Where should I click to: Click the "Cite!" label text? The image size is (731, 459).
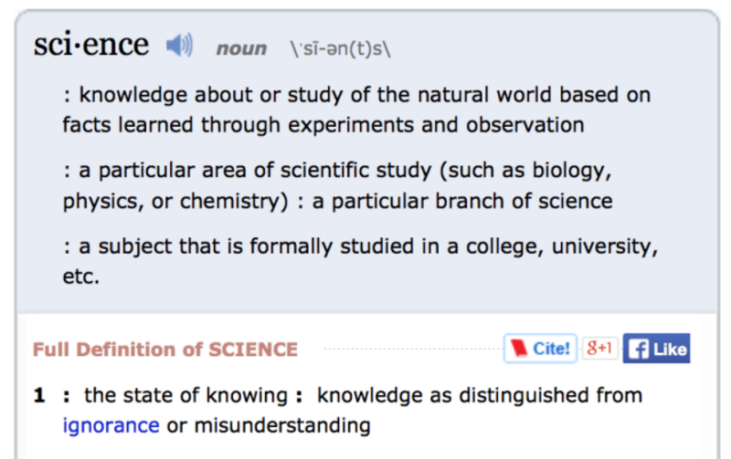pos(552,349)
